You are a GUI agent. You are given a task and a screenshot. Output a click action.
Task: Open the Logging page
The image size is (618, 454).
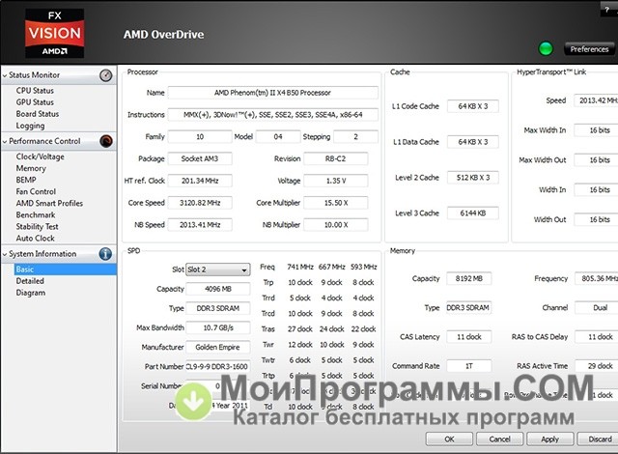pos(30,126)
